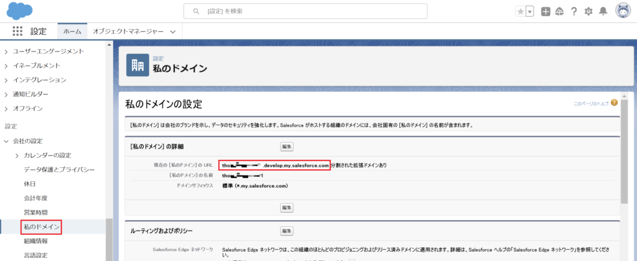
Task: Open the App Launcher grid icon
Action: tap(17, 31)
